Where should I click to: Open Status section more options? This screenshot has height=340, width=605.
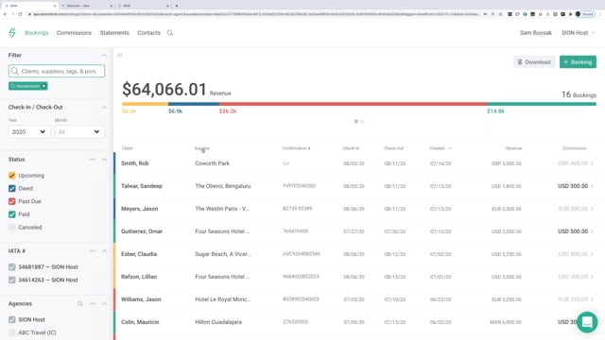coord(93,160)
